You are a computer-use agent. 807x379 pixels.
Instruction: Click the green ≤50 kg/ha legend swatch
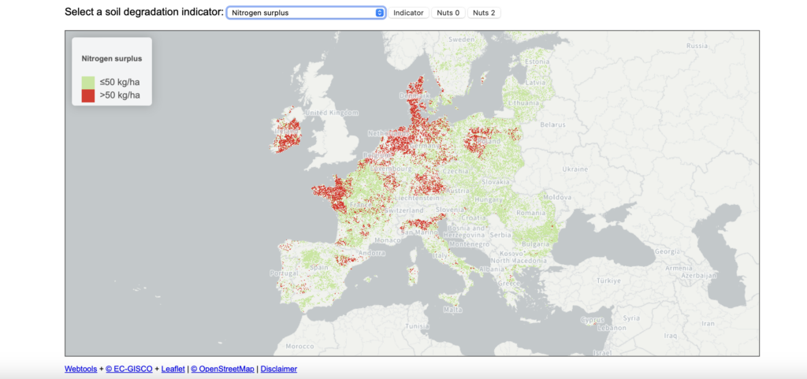coord(88,83)
